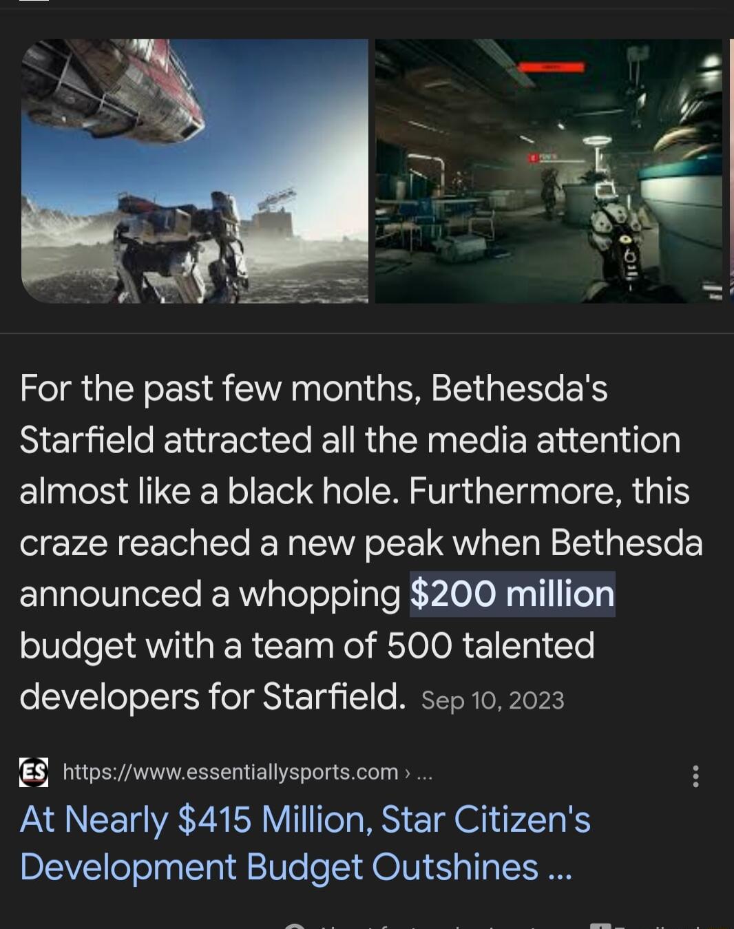
Task: Open the three-dot menu for essentiallysports result
Action: tap(695, 776)
